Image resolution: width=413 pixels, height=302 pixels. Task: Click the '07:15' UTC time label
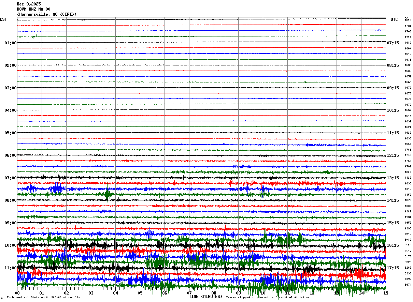pos(393,43)
